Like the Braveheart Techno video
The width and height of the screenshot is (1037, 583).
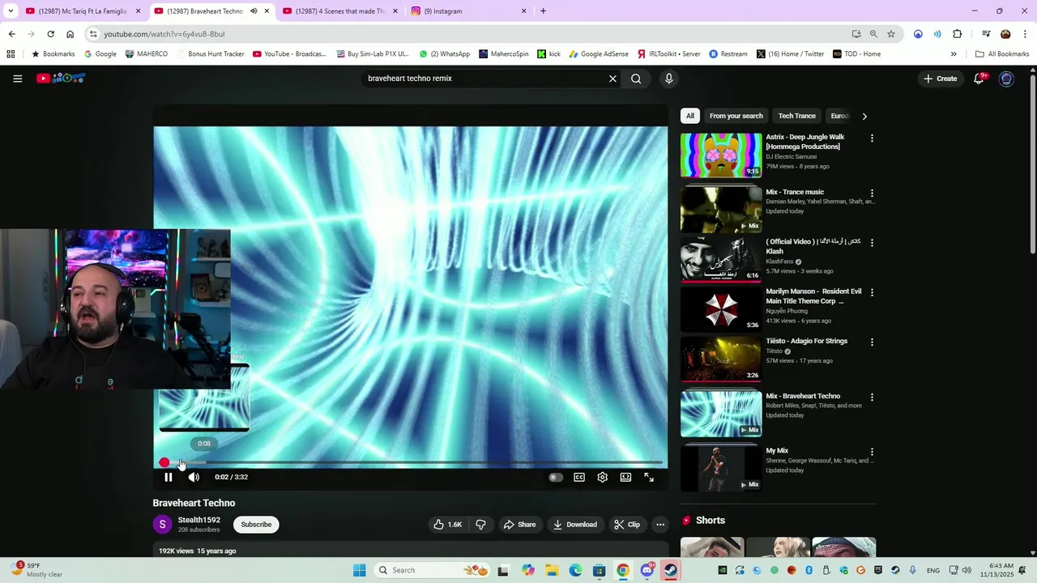pos(447,525)
